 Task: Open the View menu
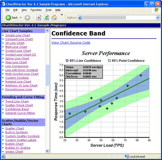(x=24, y=10)
